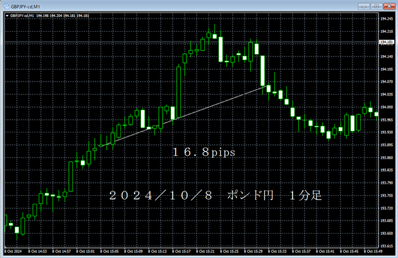
Task: Click the 194.210 price scale value
Action: coord(386,32)
